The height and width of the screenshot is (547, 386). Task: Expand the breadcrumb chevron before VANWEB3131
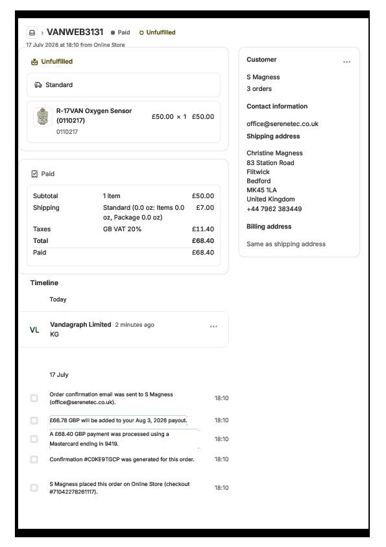(42, 32)
